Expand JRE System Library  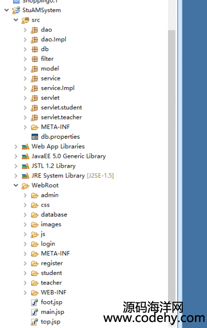(x=16, y=176)
